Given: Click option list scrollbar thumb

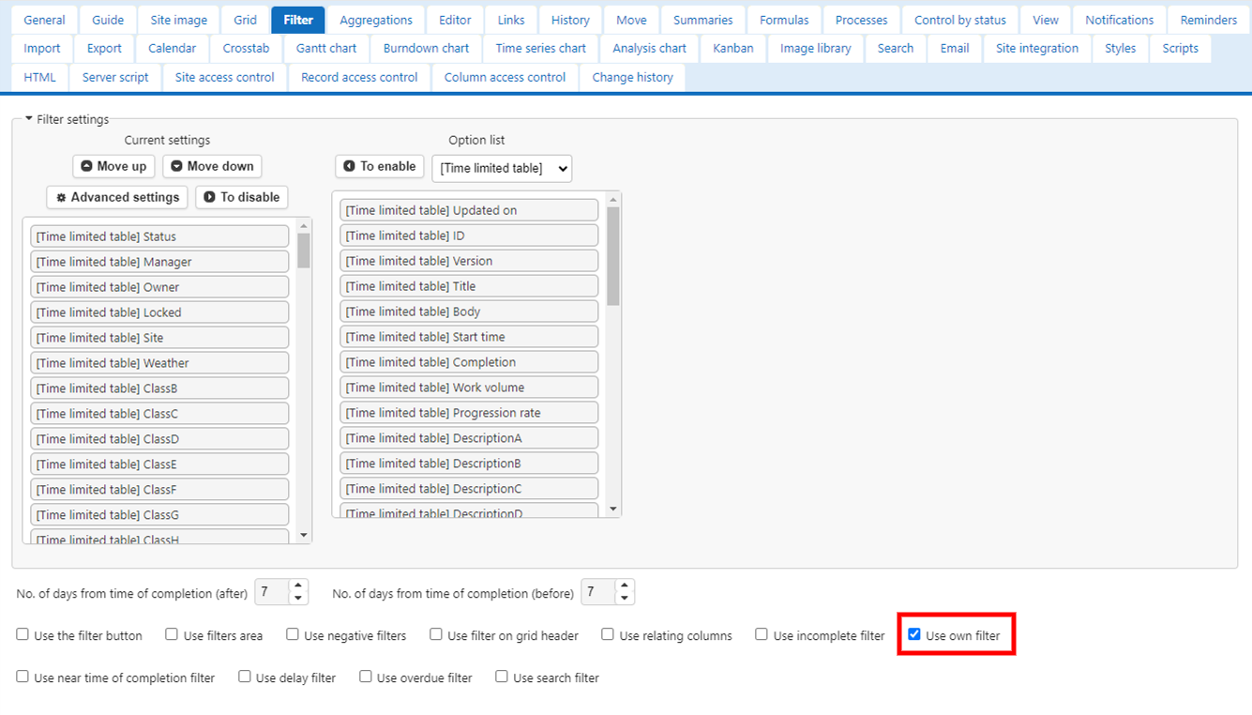Looking at the screenshot, I should click(x=613, y=256).
